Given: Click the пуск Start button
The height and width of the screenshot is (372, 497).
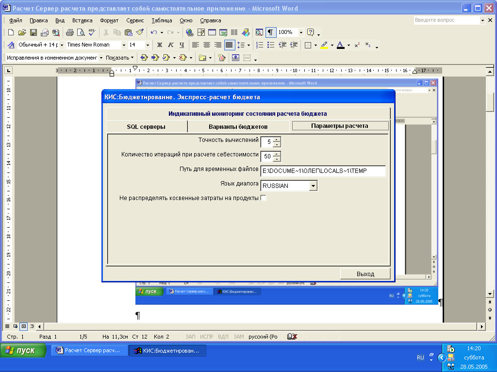Looking at the screenshot, I should [23, 351].
